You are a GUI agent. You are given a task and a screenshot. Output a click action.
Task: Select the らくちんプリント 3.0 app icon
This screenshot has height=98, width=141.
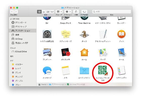click(103, 71)
